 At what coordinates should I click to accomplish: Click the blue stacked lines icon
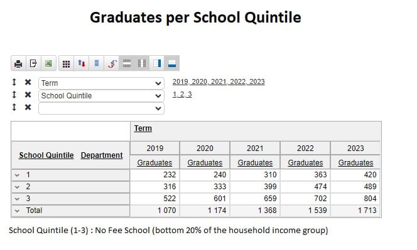[x=97, y=63]
